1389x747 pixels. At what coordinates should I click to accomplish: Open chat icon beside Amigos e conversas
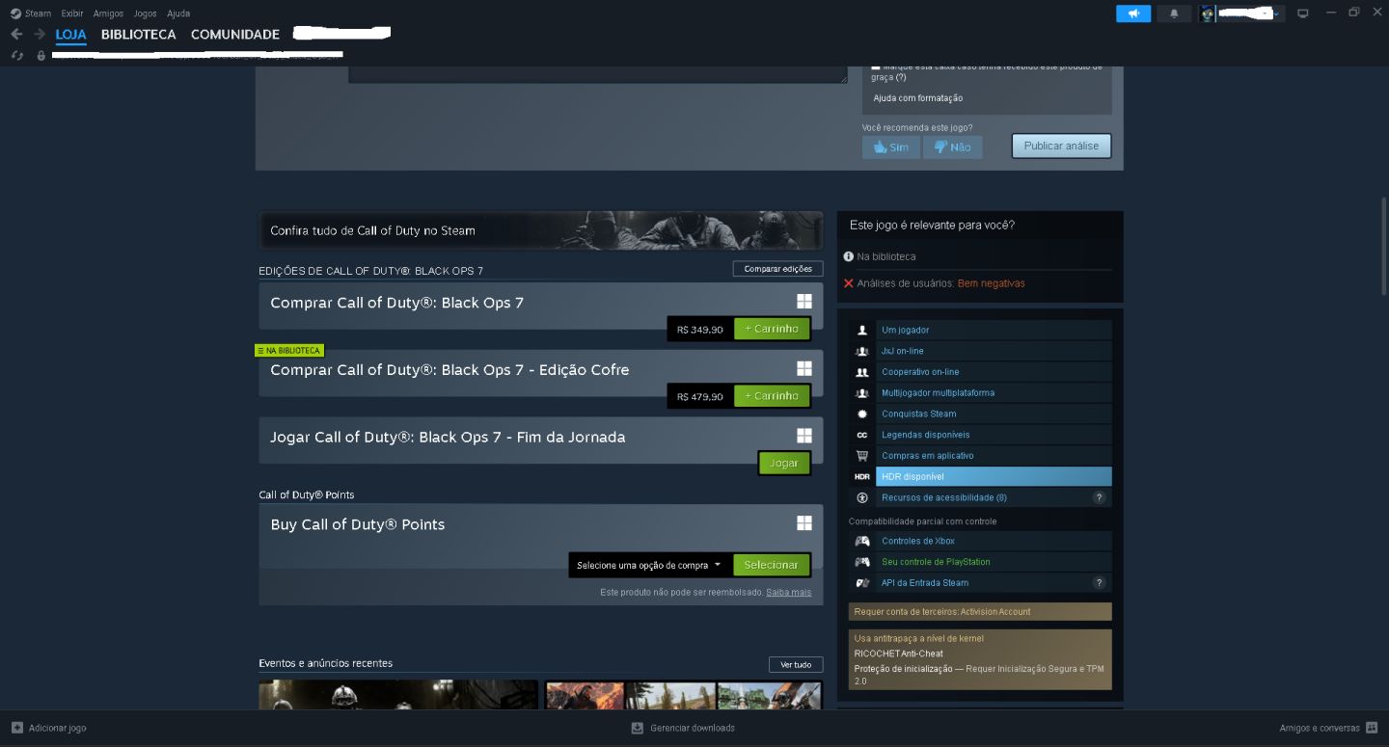tap(1371, 728)
